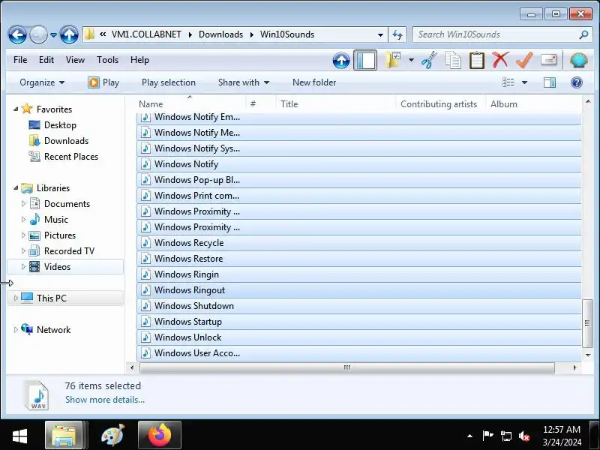
Task: Sort by the Name column header
Action: coord(190,104)
